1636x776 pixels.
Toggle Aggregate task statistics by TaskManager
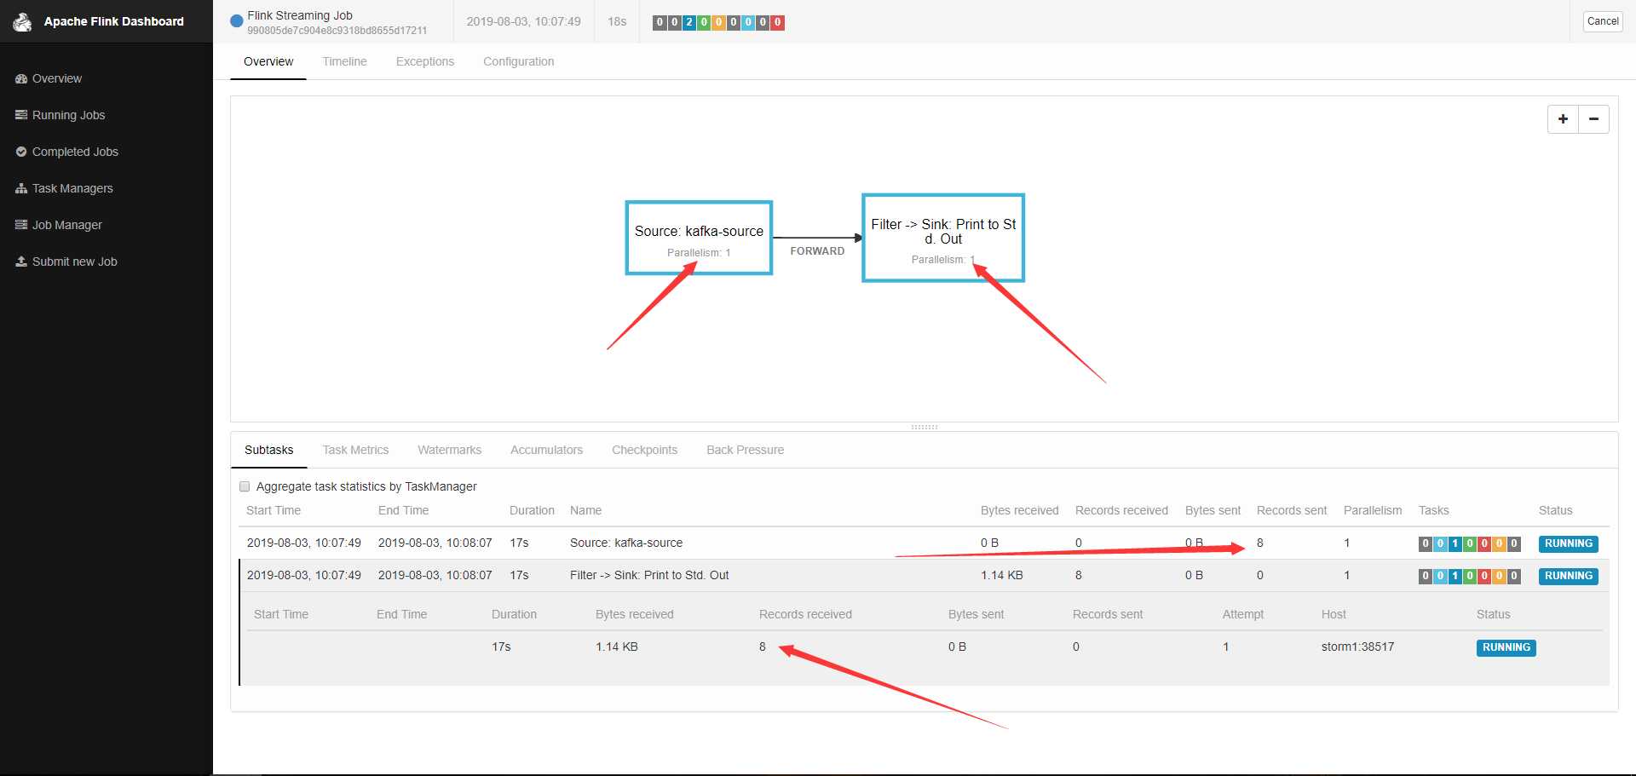[x=245, y=486]
